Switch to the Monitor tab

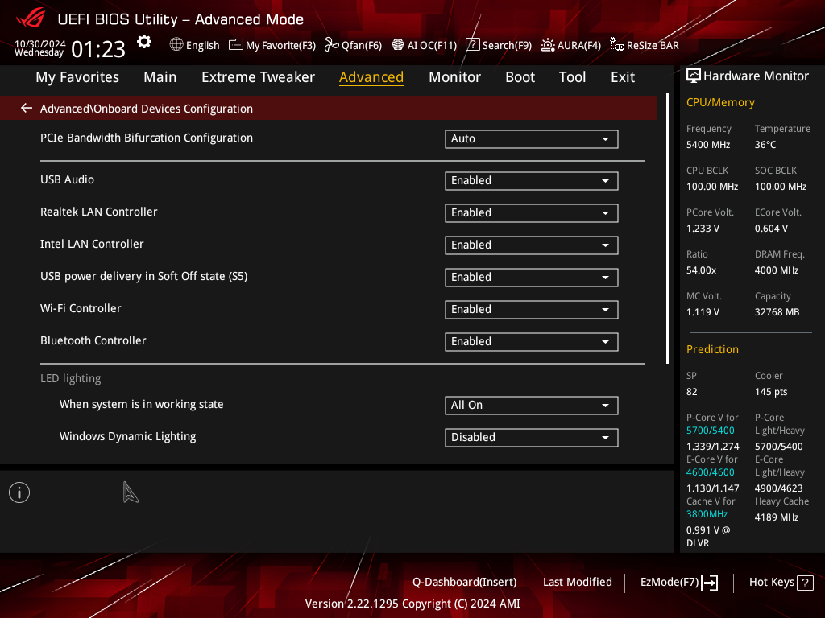(454, 77)
